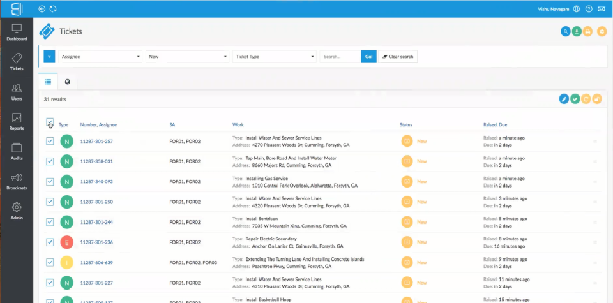Open Broadcasts in the sidebar
The width and height of the screenshot is (613, 303).
click(x=17, y=182)
